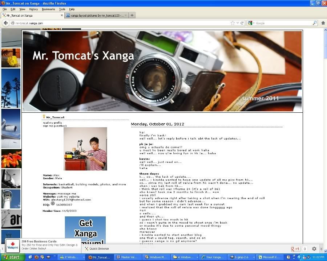
Task: Click the Vistaprint ad logo
Action: [12, 246]
